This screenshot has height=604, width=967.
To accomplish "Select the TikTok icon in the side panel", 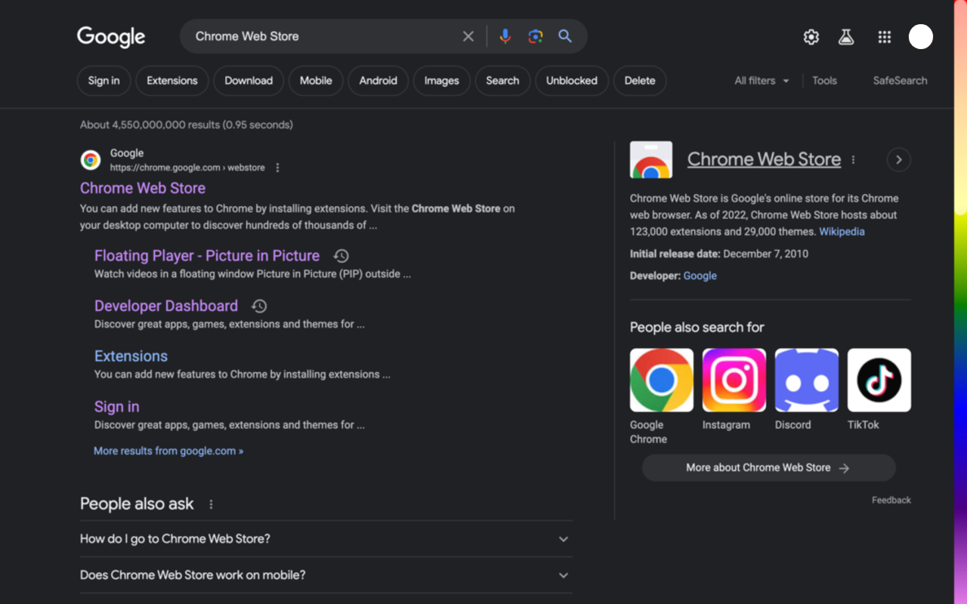I will click(x=879, y=380).
